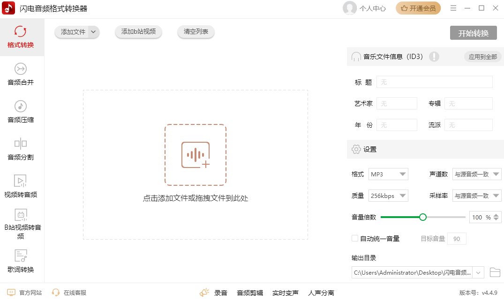Toggle the ID3 info warning icon
Viewport: 504px width, 299px height.
pyautogui.click(x=434, y=56)
